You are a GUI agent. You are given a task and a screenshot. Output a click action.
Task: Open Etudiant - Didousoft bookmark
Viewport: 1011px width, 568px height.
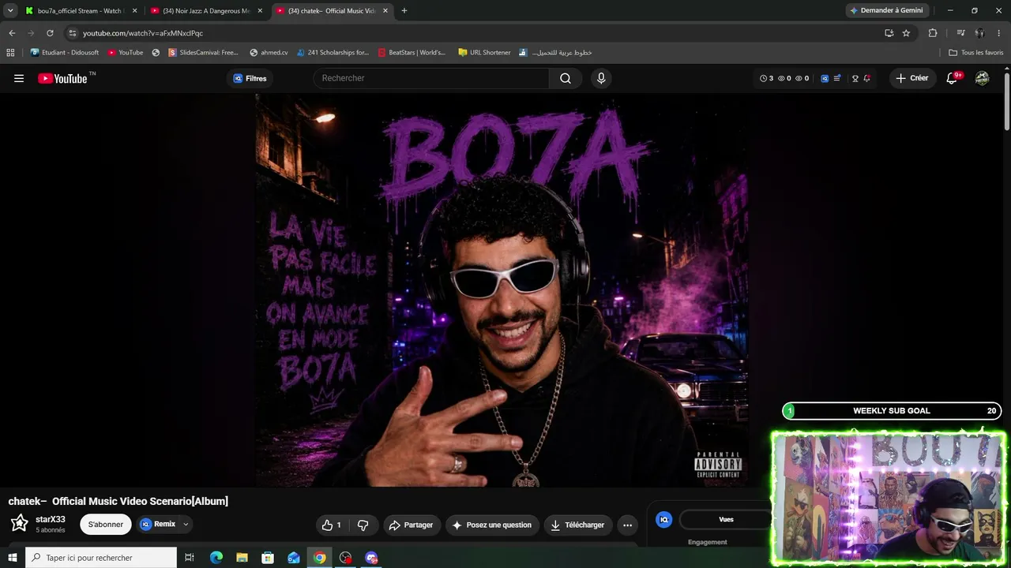pos(65,53)
